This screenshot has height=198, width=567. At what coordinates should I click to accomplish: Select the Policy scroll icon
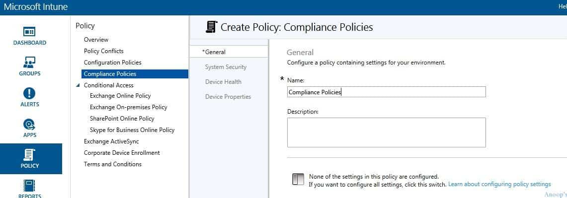tap(29, 155)
